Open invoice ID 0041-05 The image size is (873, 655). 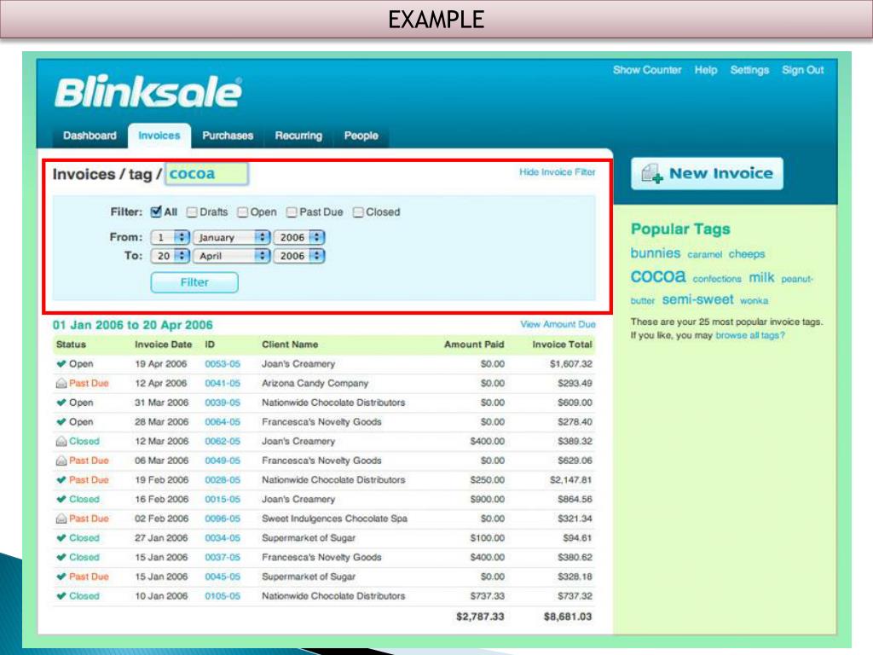coord(223,383)
